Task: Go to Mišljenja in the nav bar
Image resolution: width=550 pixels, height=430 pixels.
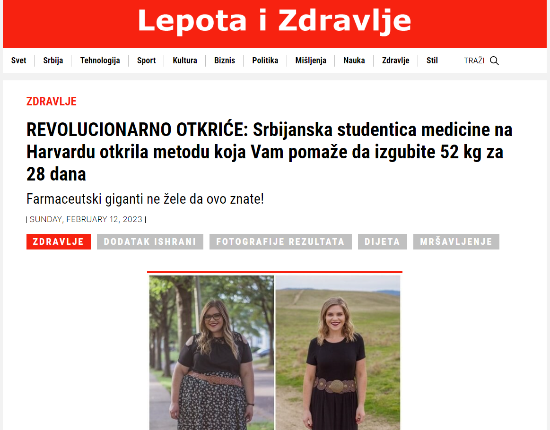Action: coord(311,60)
